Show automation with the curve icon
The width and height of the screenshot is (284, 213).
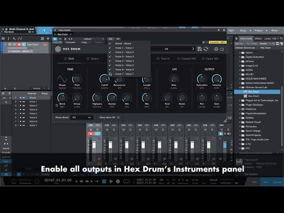[20, 38]
